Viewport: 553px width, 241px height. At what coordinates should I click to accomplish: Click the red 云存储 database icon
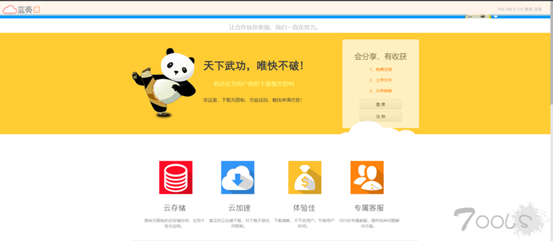coord(175,178)
